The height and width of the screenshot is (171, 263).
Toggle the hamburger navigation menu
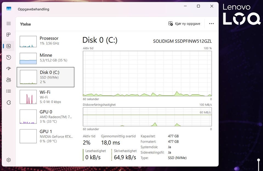point(8,23)
